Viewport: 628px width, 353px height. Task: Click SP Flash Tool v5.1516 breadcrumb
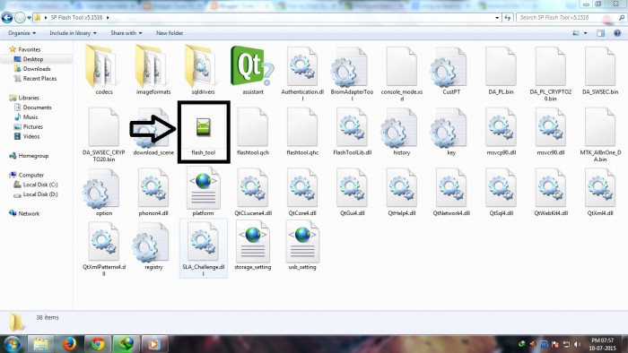[x=76, y=18]
